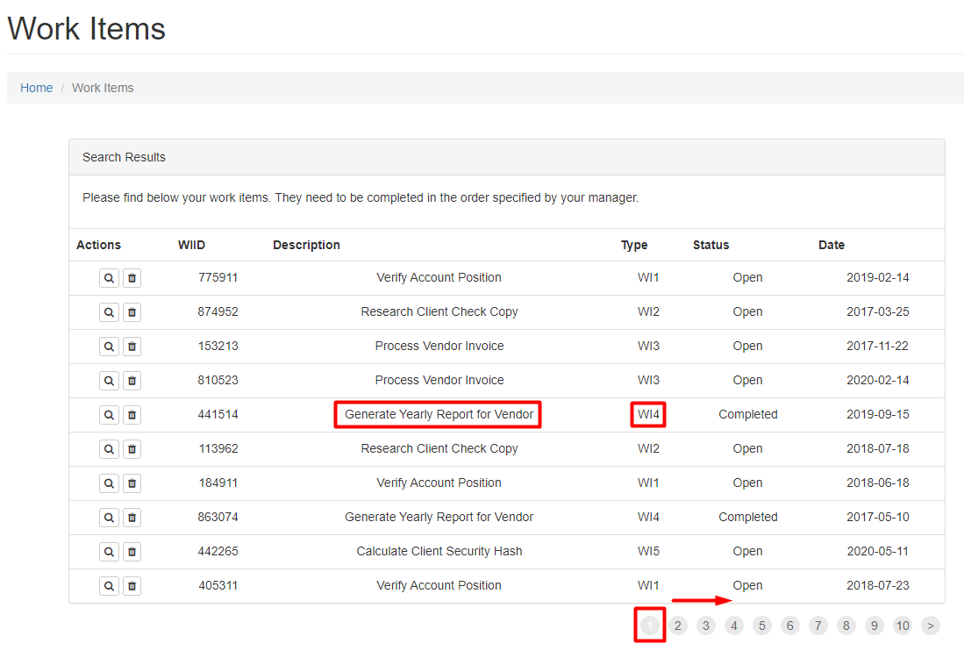
Task: Go to the Home breadcrumb link
Action: click(36, 88)
